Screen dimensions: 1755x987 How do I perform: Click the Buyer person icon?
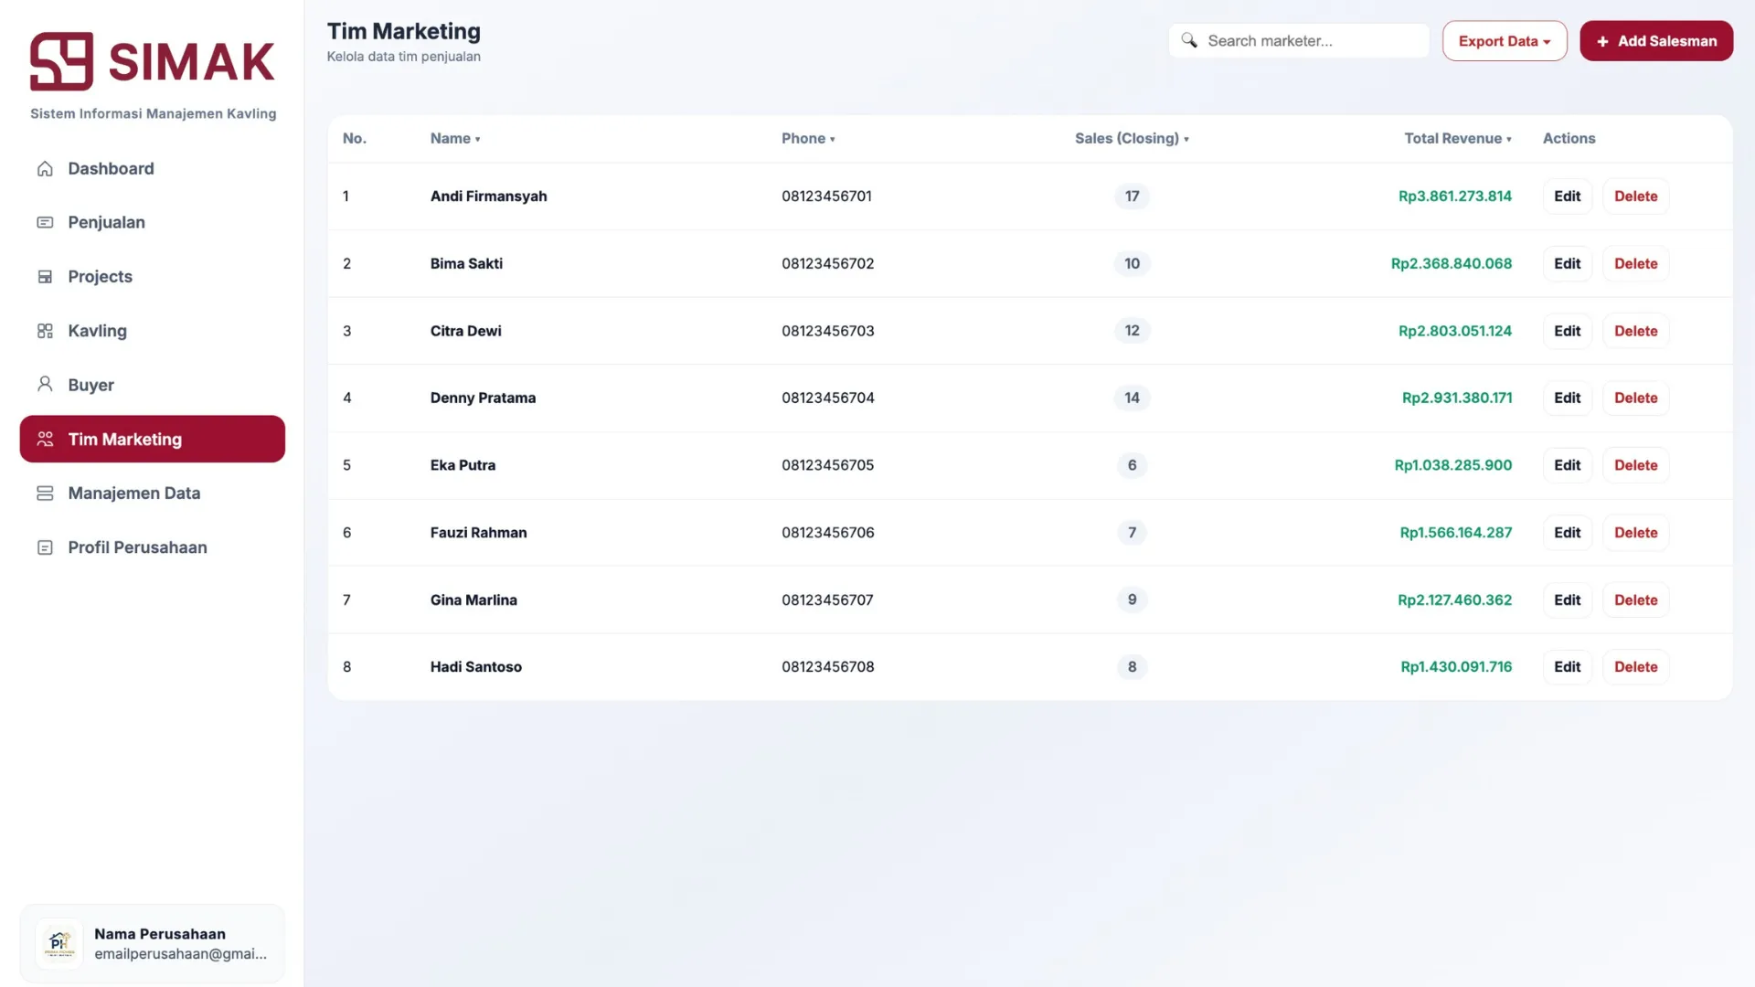tap(45, 385)
